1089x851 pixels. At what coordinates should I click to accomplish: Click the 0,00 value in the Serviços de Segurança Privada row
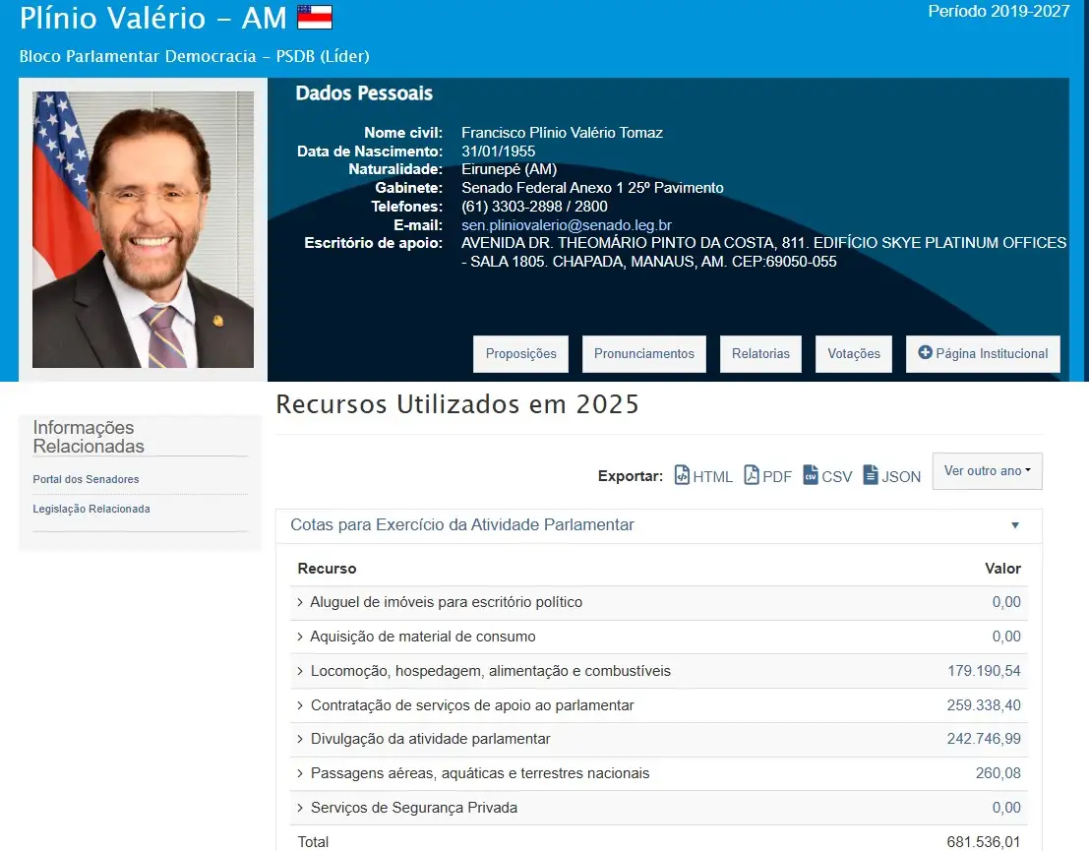(x=1006, y=808)
